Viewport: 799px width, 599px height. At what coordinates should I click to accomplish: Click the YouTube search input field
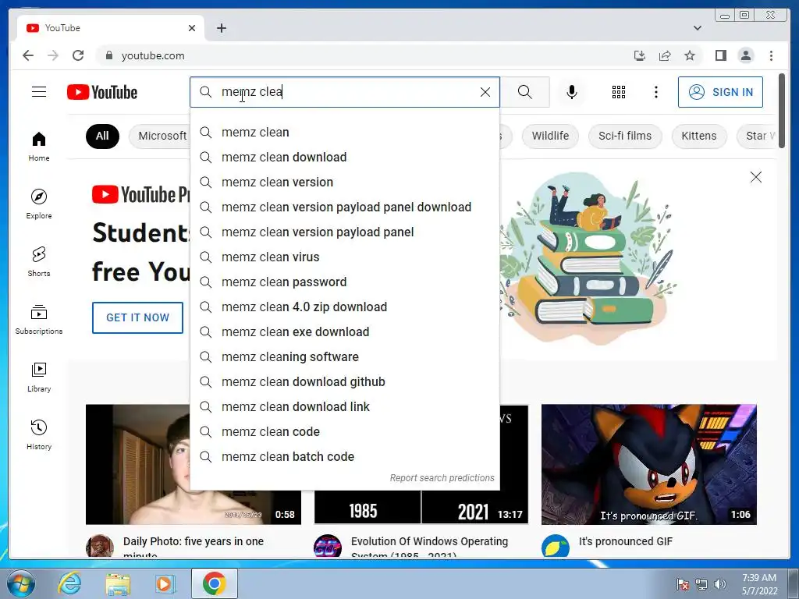tap(346, 92)
